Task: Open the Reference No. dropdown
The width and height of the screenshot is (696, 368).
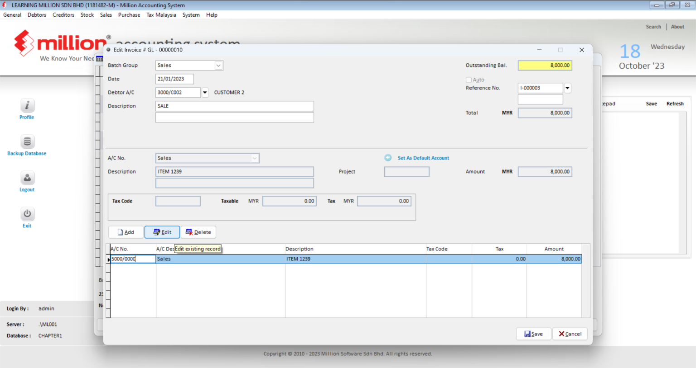Action: point(567,88)
